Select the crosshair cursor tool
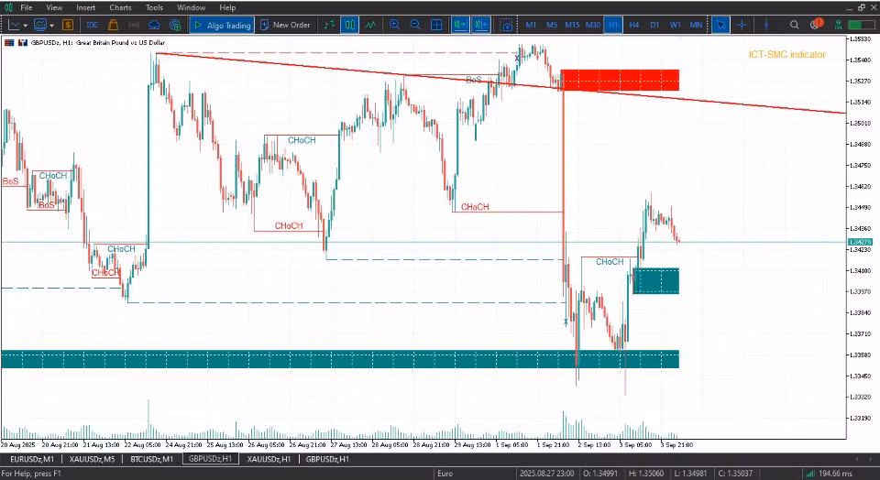This screenshot has height=480, width=880. [742, 25]
